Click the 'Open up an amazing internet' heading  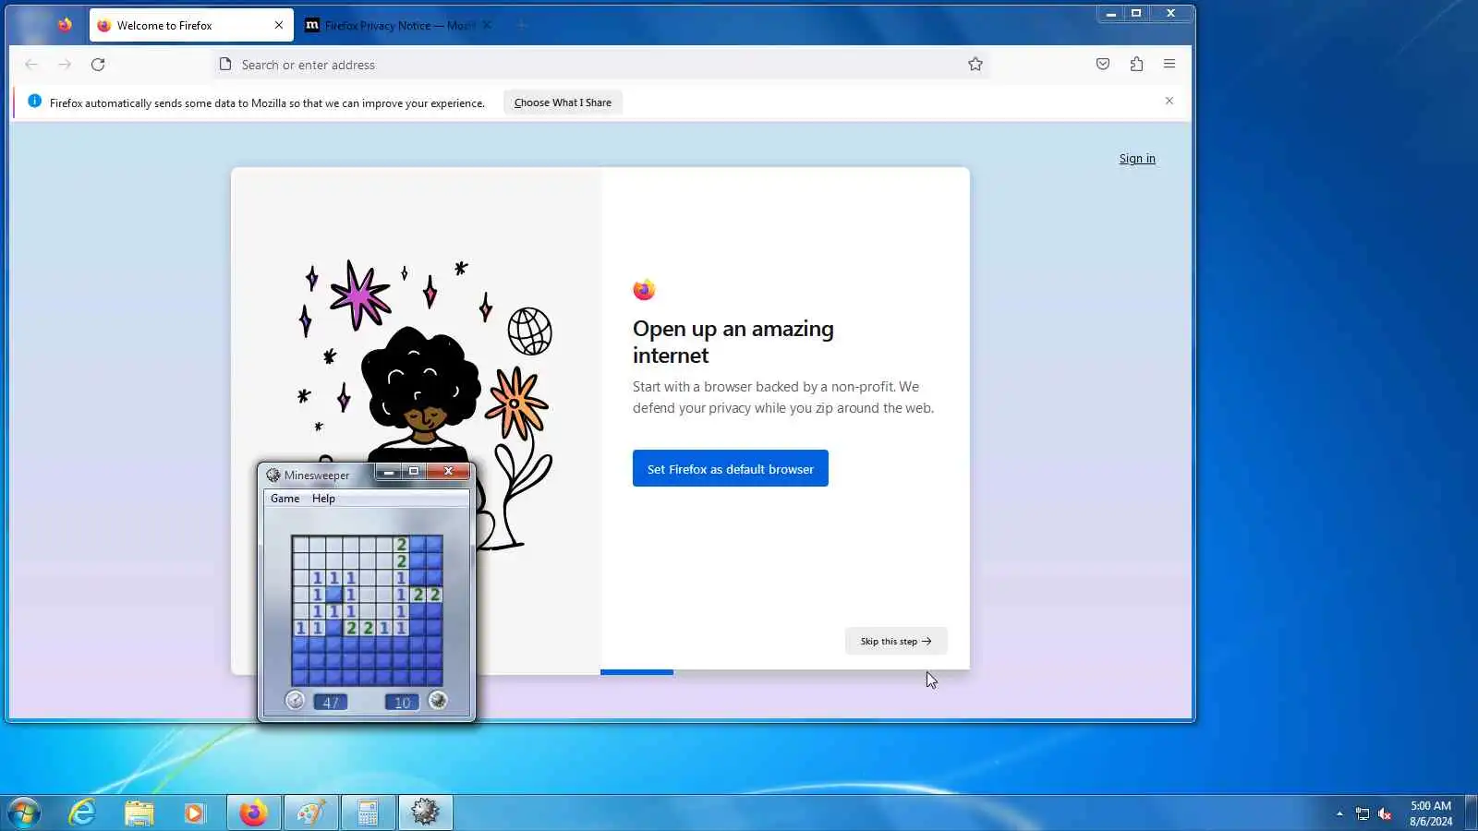733,342
